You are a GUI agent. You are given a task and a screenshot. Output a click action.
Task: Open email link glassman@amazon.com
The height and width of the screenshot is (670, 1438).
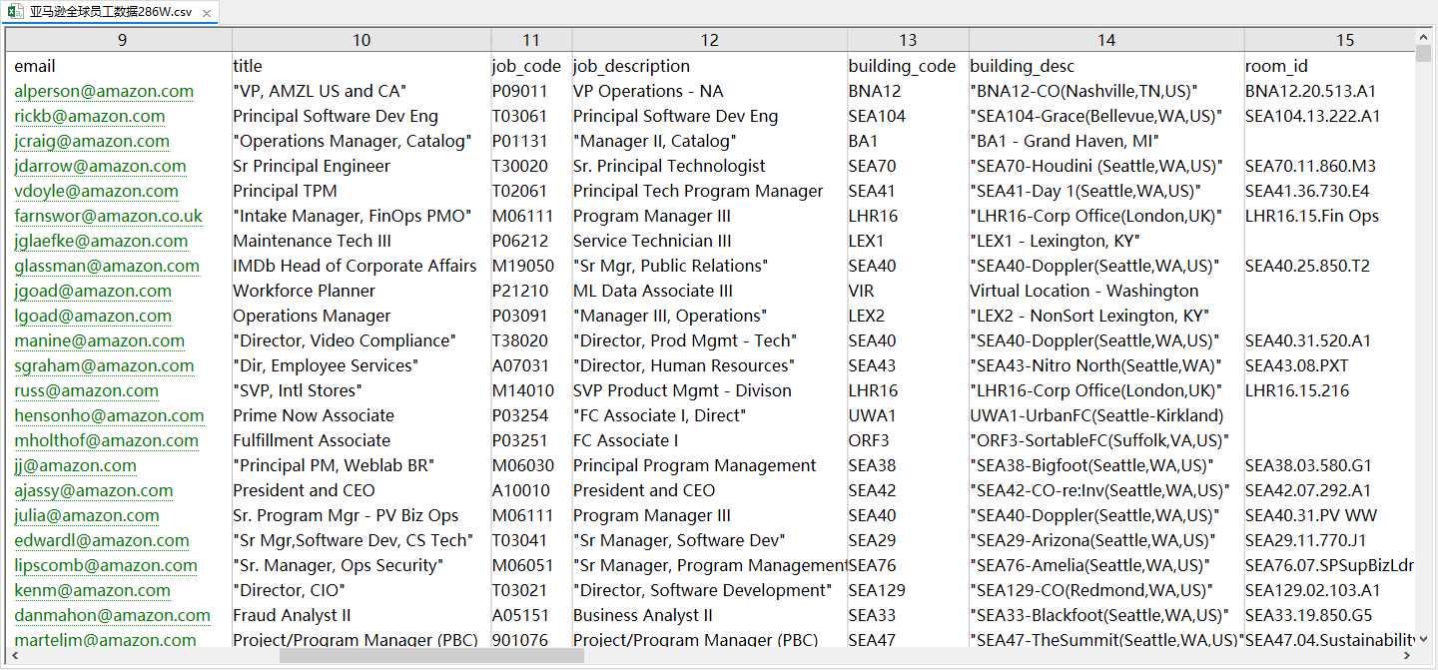tap(107, 266)
